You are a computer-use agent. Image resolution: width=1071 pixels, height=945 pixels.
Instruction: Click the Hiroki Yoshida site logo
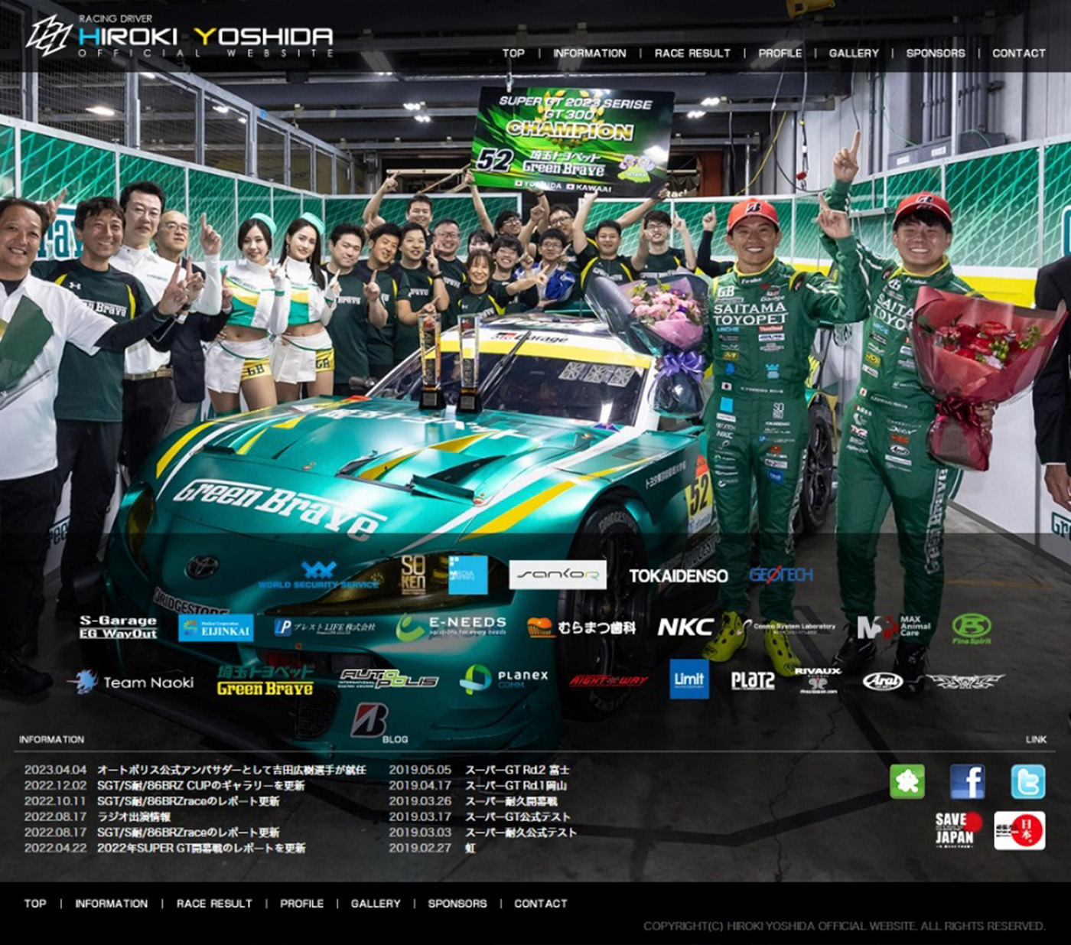pos(181,36)
